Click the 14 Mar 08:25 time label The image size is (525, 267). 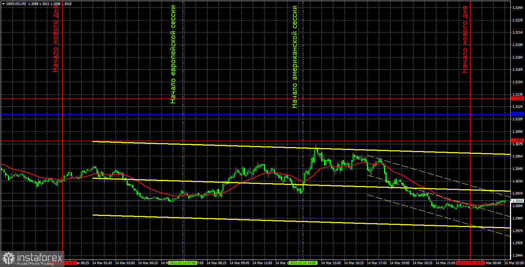216,263
